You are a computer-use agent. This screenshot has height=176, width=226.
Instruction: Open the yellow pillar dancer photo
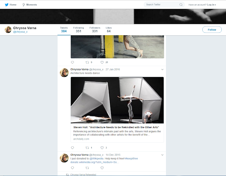tap(117, 47)
